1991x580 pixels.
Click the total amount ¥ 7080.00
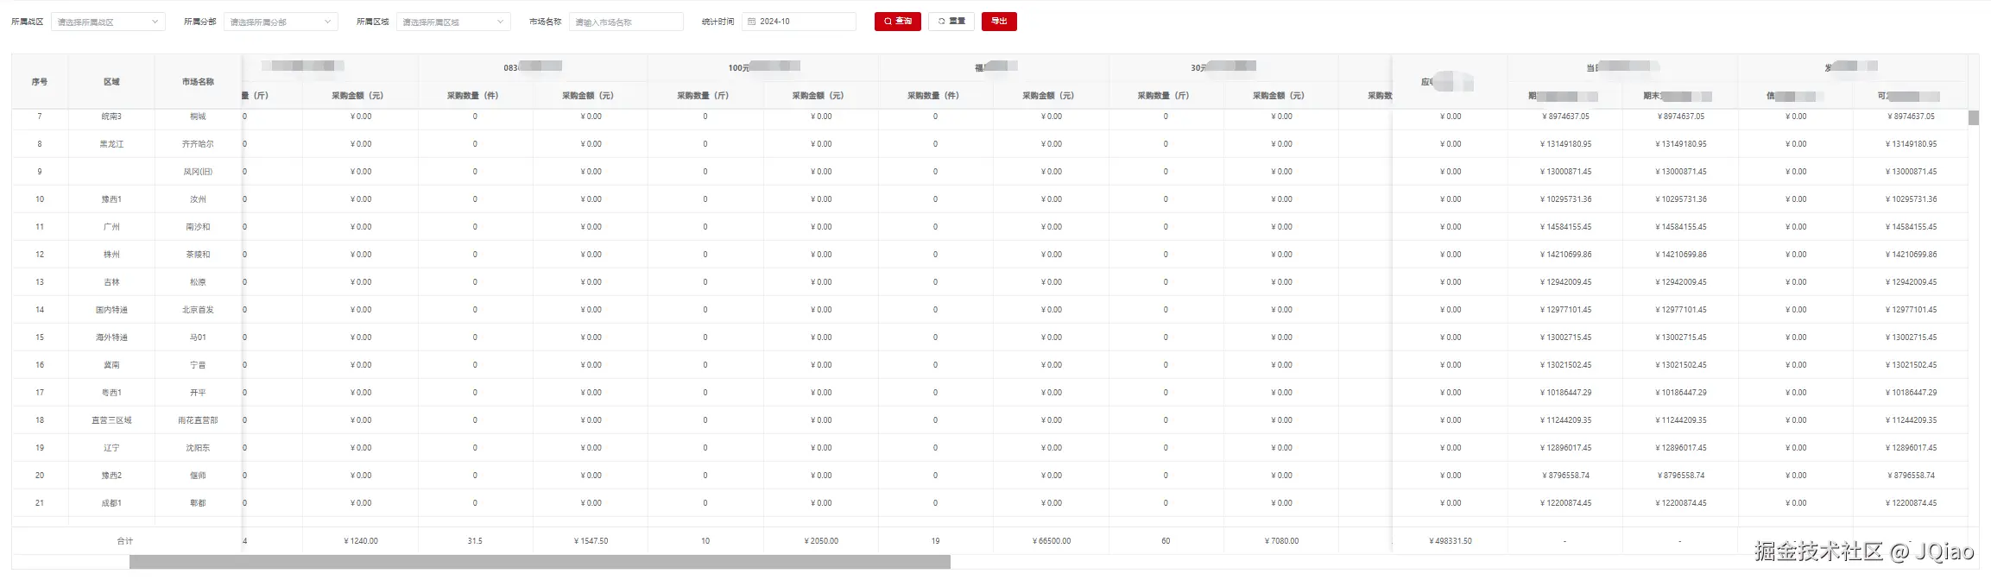tap(1282, 541)
